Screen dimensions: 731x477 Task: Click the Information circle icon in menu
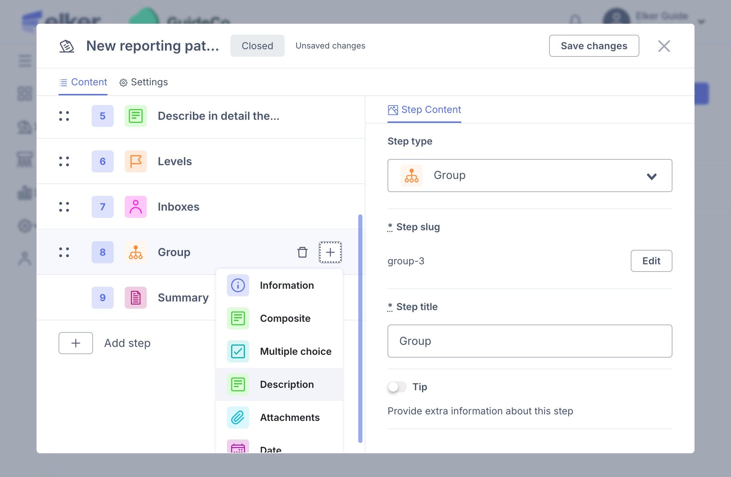tap(238, 285)
